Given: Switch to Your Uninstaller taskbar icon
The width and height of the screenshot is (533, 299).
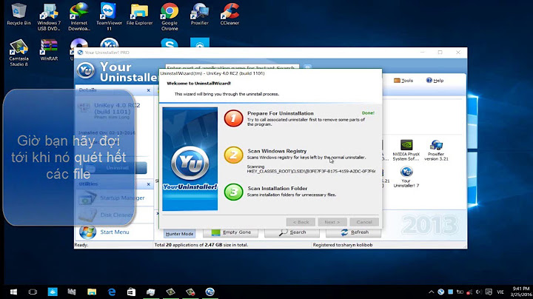Looking at the screenshot, I should click(x=209, y=292).
